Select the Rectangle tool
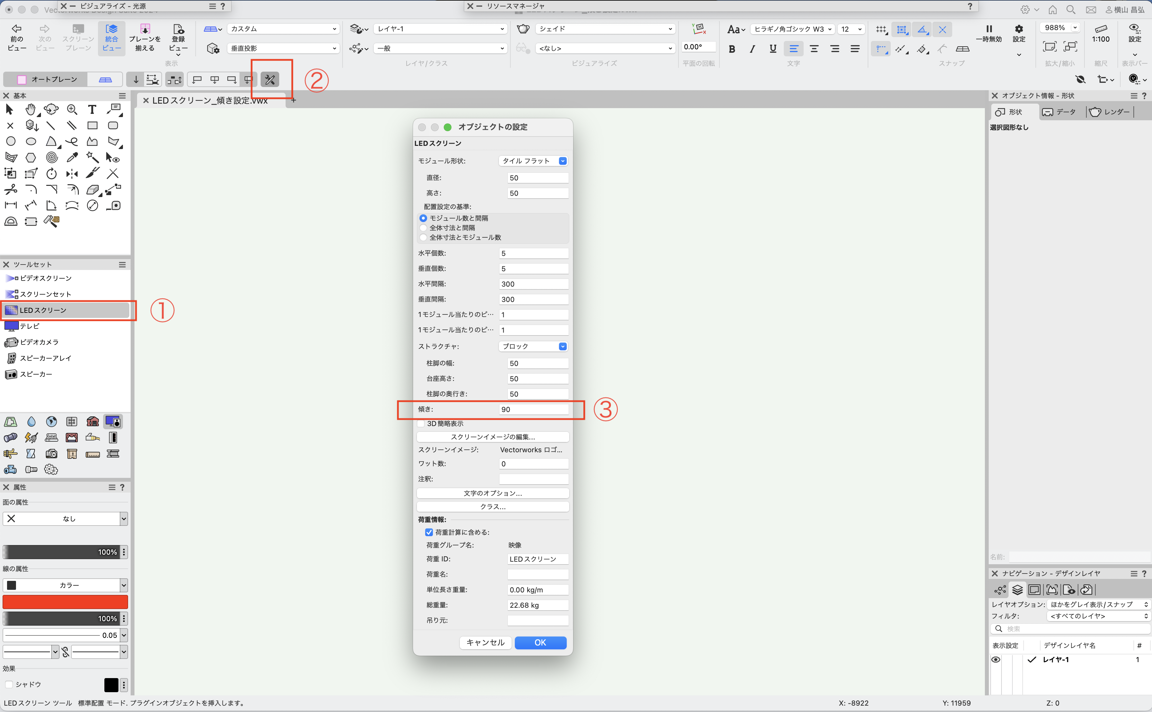This screenshot has width=1152, height=712. point(93,126)
